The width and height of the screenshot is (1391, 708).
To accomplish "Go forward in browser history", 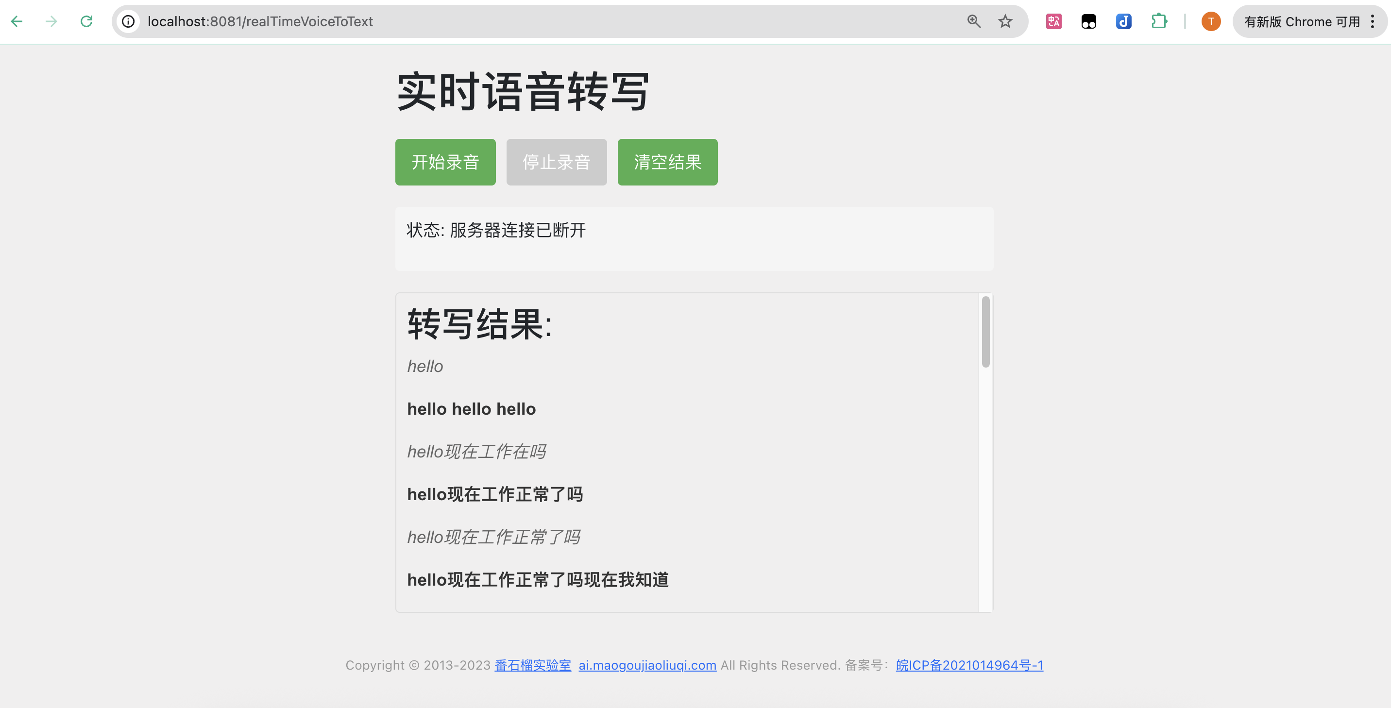I will click(x=51, y=21).
